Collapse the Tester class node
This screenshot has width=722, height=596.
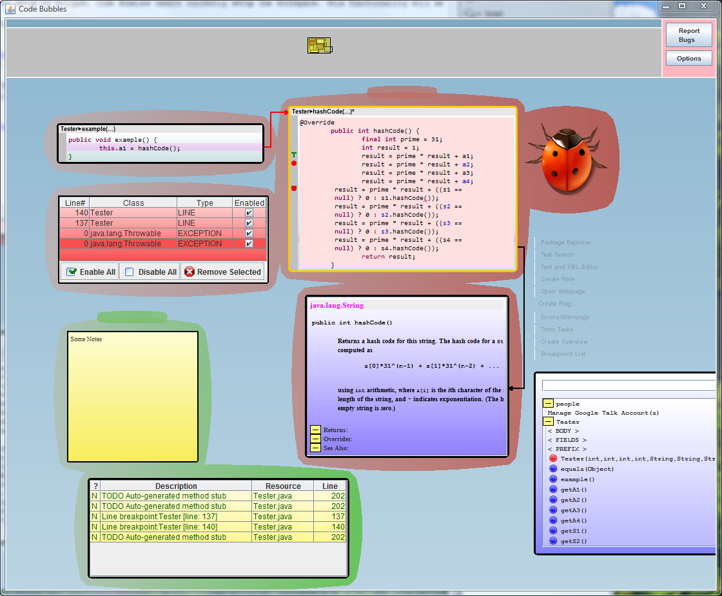point(548,422)
